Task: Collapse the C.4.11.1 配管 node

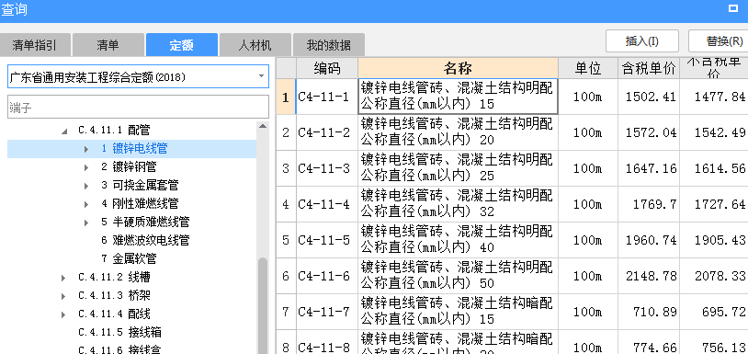Action: pos(64,131)
